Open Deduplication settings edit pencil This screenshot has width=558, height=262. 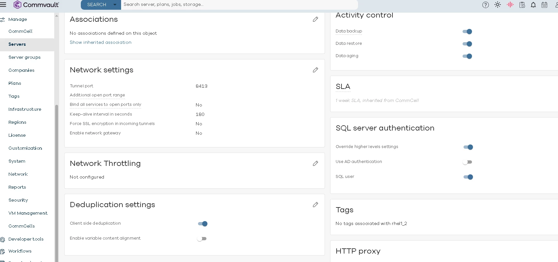coord(315,205)
